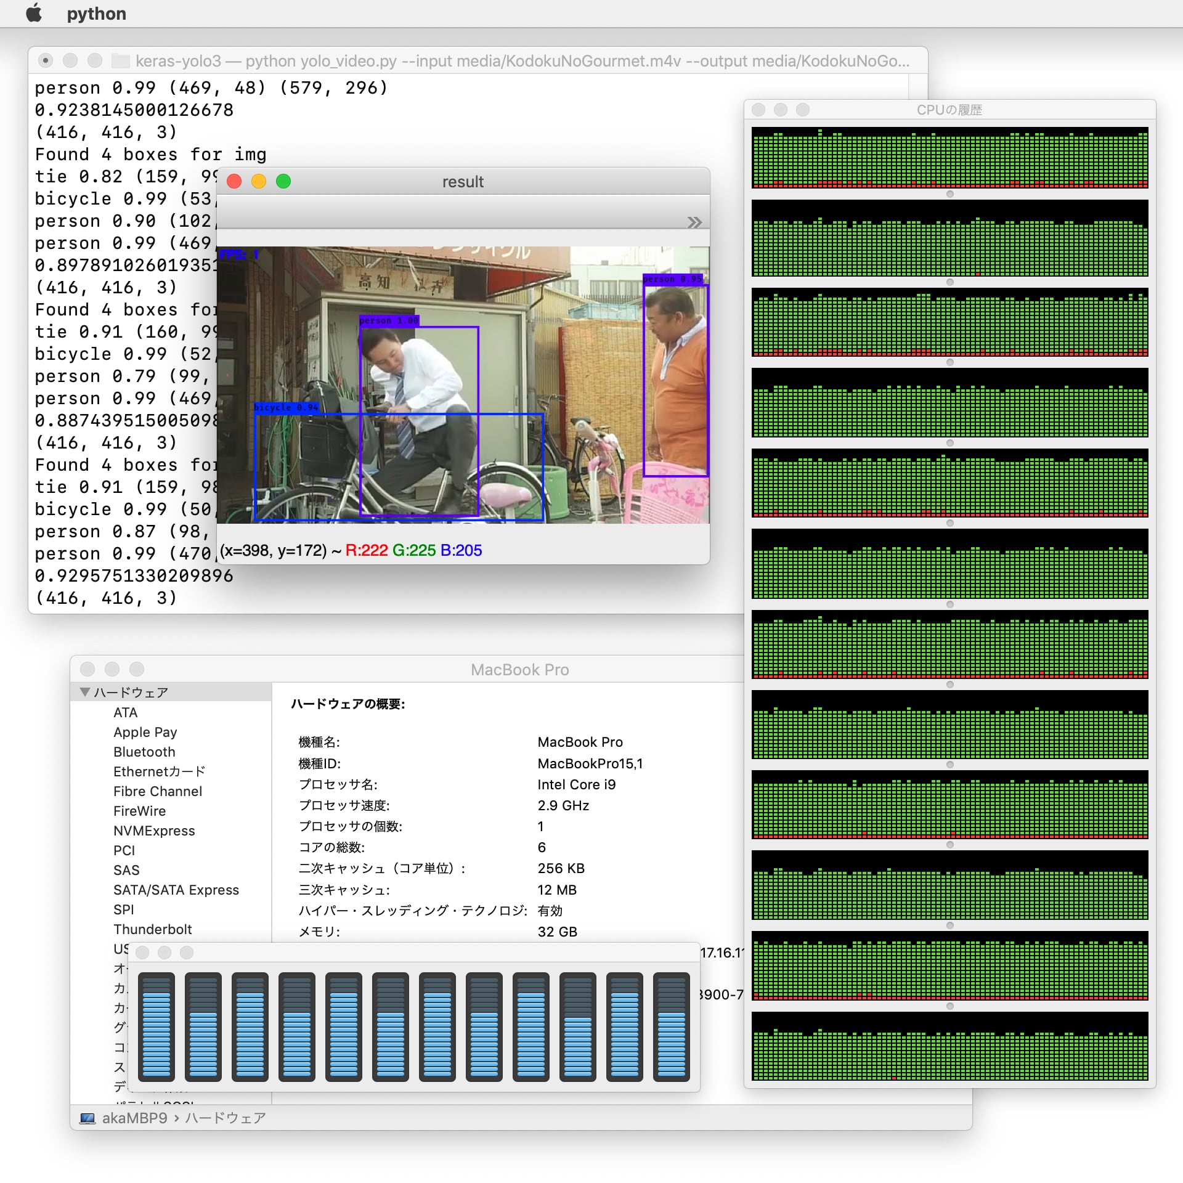Image resolution: width=1183 pixels, height=1183 pixels.
Task: Select NVMExpress in the hardware list
Action: pyautogui.click(x=154, y=831)
